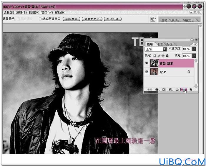Add a layer mask via mask icon
This screenshot has width=206, height=166.
point(164,90)
